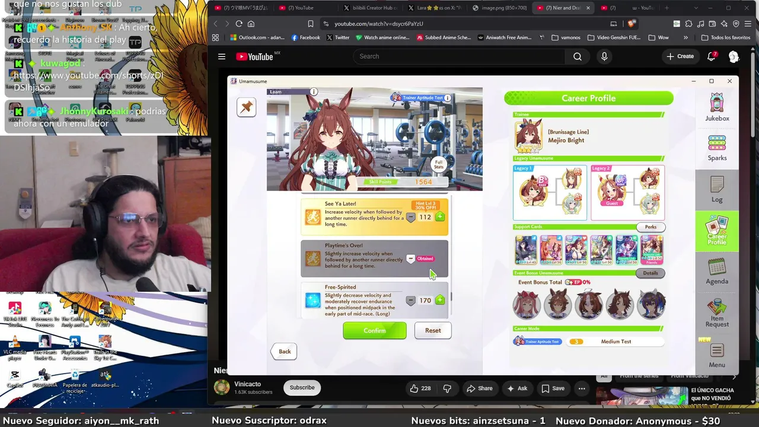
Task: Like the video
Action: pos(420,388)
